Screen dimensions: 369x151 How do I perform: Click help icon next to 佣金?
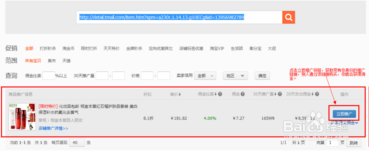(243, 94)
